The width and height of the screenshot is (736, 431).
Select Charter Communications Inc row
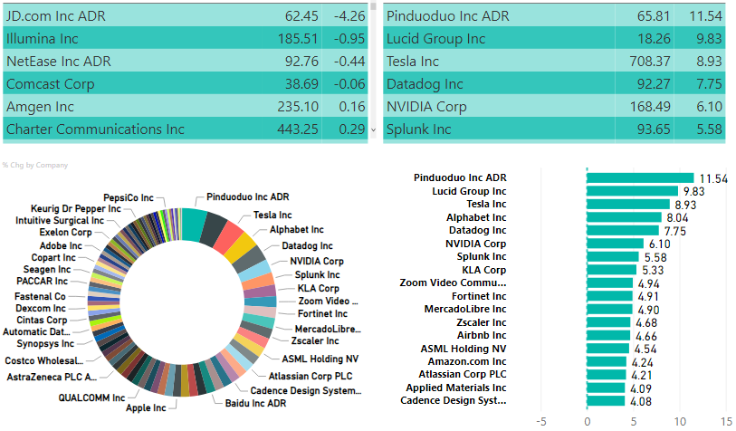[186, 129]
